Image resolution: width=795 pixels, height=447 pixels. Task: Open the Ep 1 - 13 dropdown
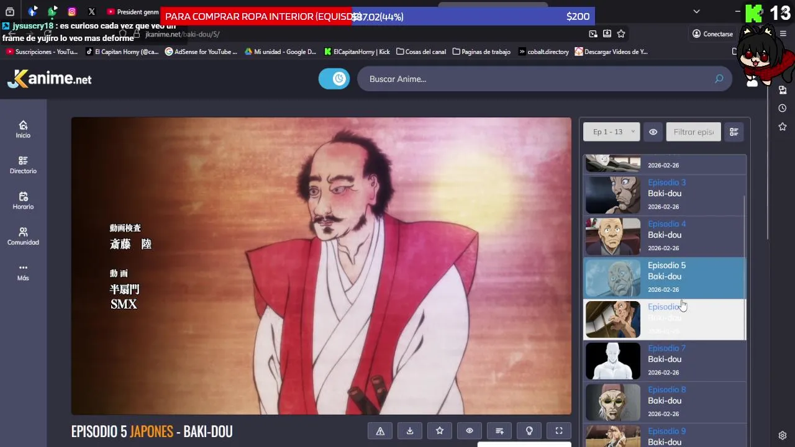coord(611,132)
